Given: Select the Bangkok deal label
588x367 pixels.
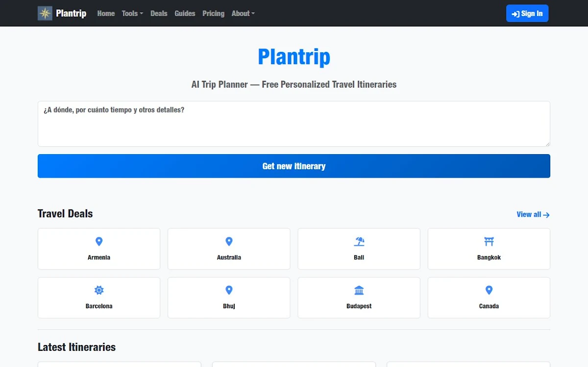Looking at the screenshot, I should [x=489, y=257].
